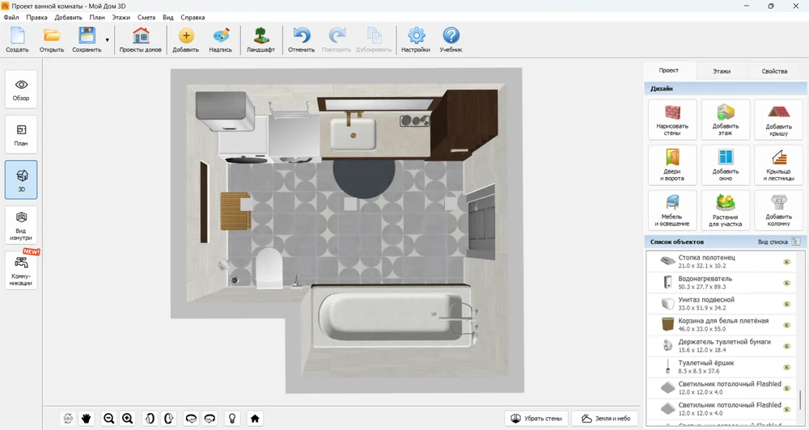809x430 pixels.
Task: Open Проекты домов gallery
Action: point(140,40)
